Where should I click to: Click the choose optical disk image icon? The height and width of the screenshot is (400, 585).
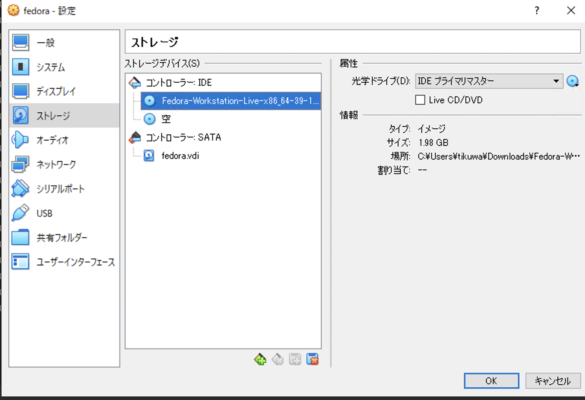[x=572, y=81]
